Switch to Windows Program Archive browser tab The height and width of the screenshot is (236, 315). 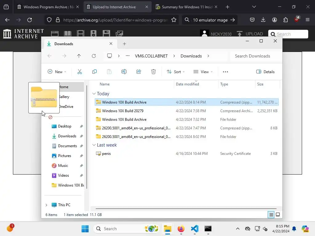(x=48, y=7)
